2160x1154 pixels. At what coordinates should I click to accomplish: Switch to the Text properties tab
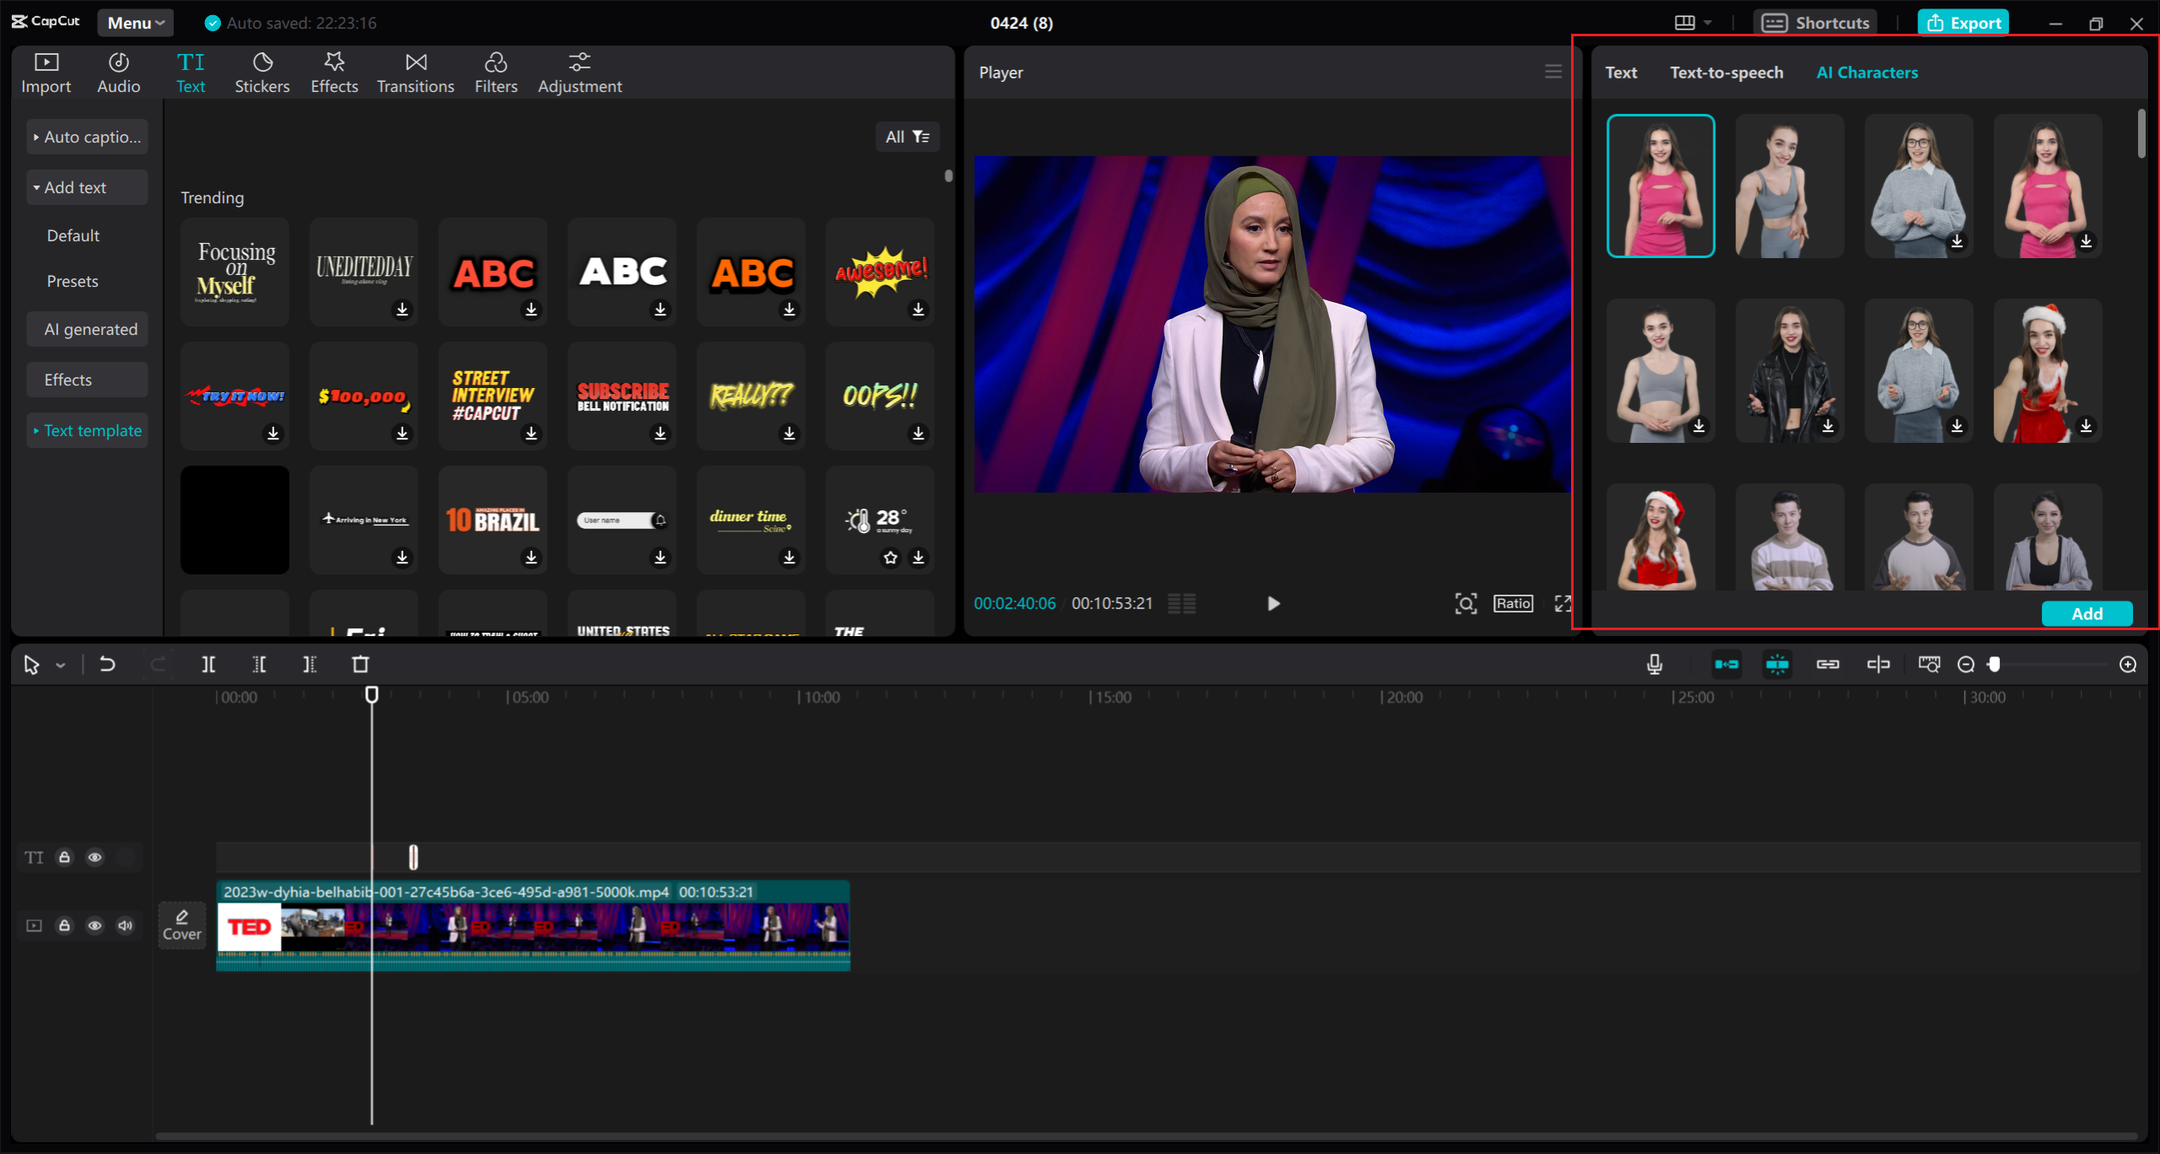tap(1620, 73)
